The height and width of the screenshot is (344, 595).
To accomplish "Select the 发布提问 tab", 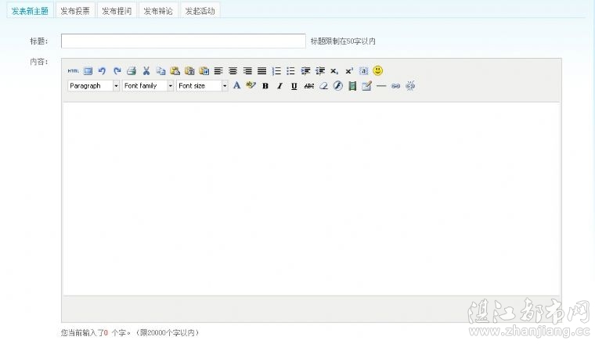I will [x=117, y=11].
